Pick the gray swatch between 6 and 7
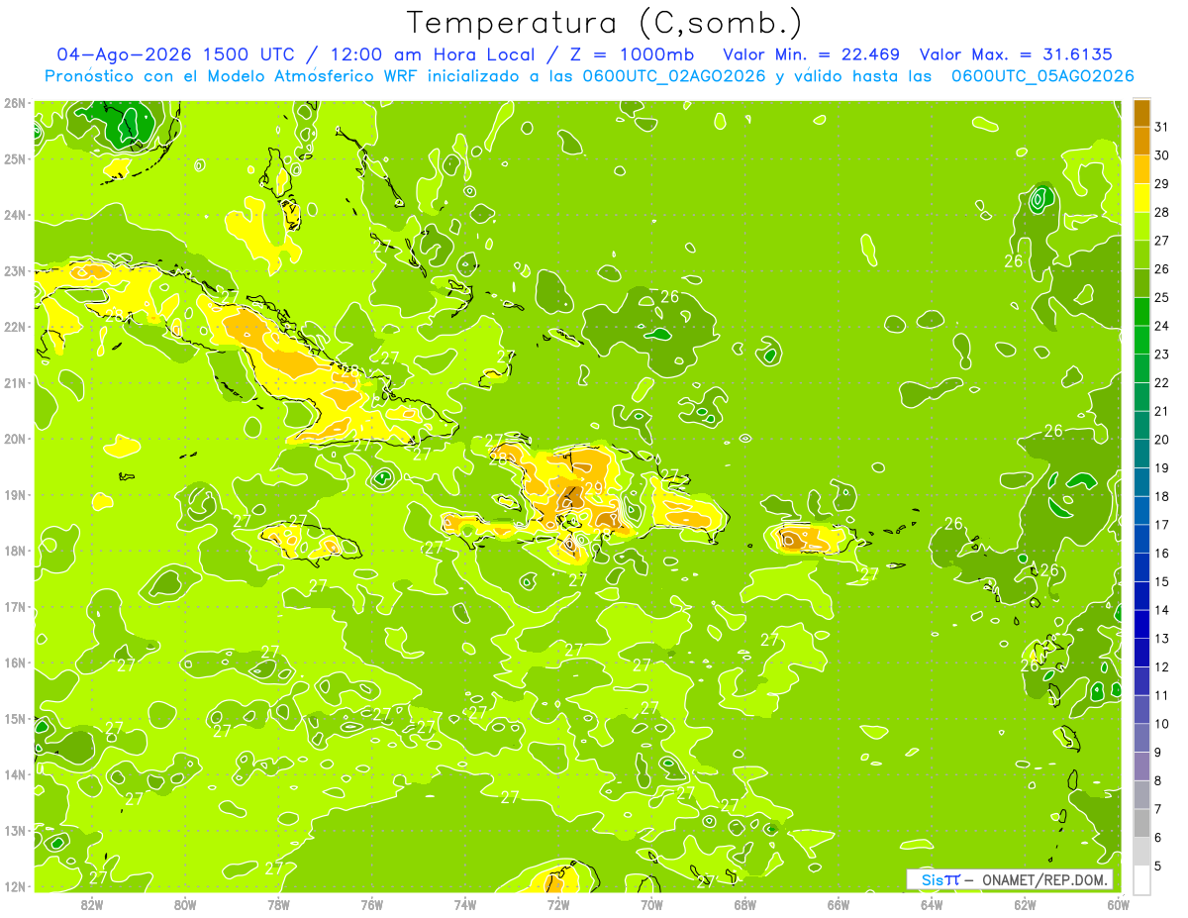The width and height of the screenshot is (1188, 918). tap(1141, 823)
